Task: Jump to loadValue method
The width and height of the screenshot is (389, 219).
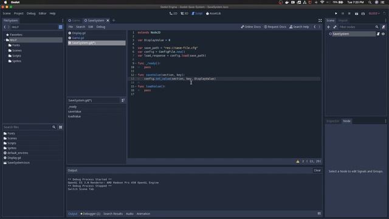Action: point(74,116)
